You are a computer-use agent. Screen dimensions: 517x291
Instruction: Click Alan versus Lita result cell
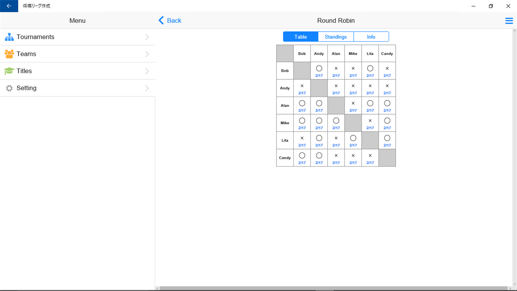(x=370, y=106)
